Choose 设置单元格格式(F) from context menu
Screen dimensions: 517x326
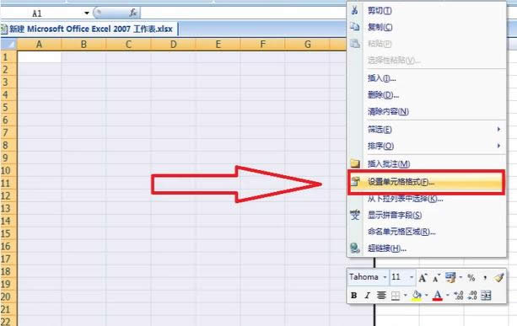(426, 182)
